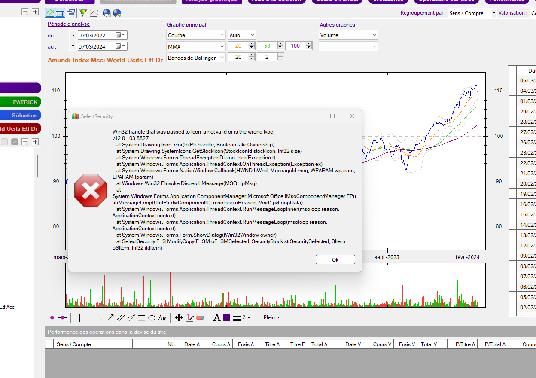Choose the ellipse drawing tool
Screen dimensions: 536x378
coord(152,318)
